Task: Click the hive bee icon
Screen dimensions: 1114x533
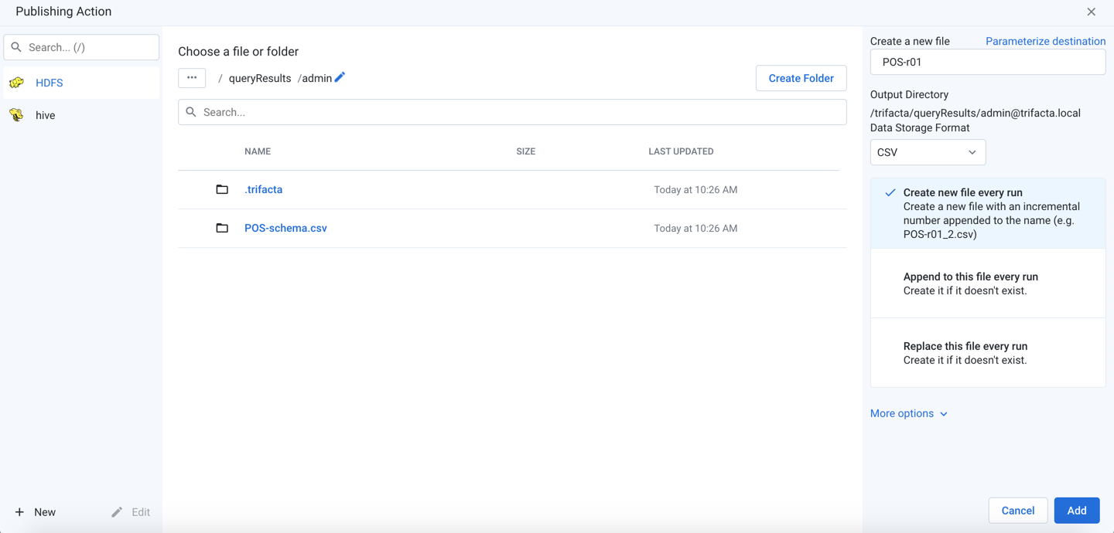Action: pyautogui.click(x=17, y=115)
